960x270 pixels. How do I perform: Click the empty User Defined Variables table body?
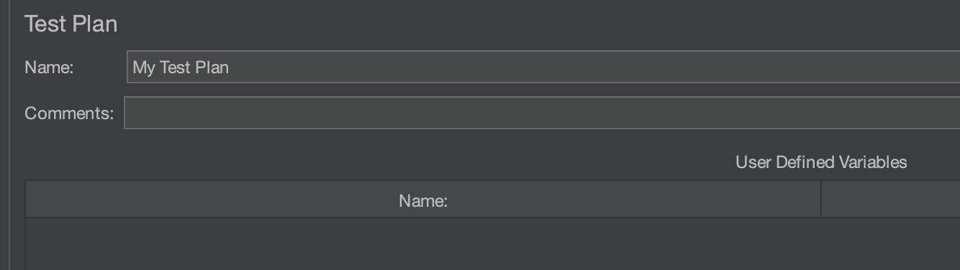coord(493,244)
